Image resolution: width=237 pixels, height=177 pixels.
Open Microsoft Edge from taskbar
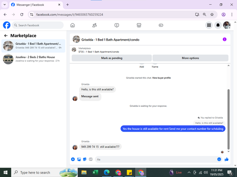point(107,173)
